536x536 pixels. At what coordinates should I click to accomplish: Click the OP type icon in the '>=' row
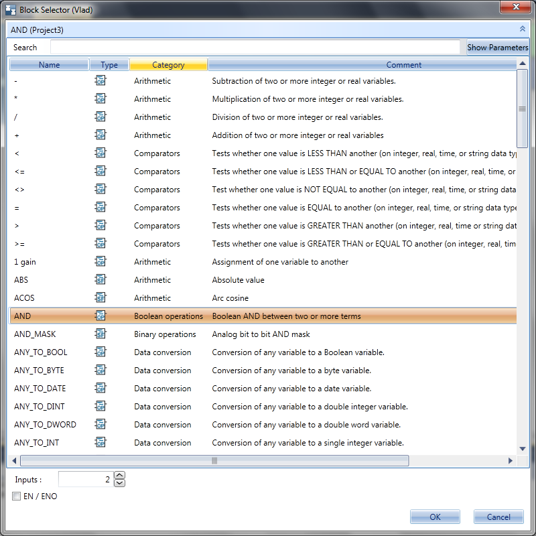pos(100,244)
